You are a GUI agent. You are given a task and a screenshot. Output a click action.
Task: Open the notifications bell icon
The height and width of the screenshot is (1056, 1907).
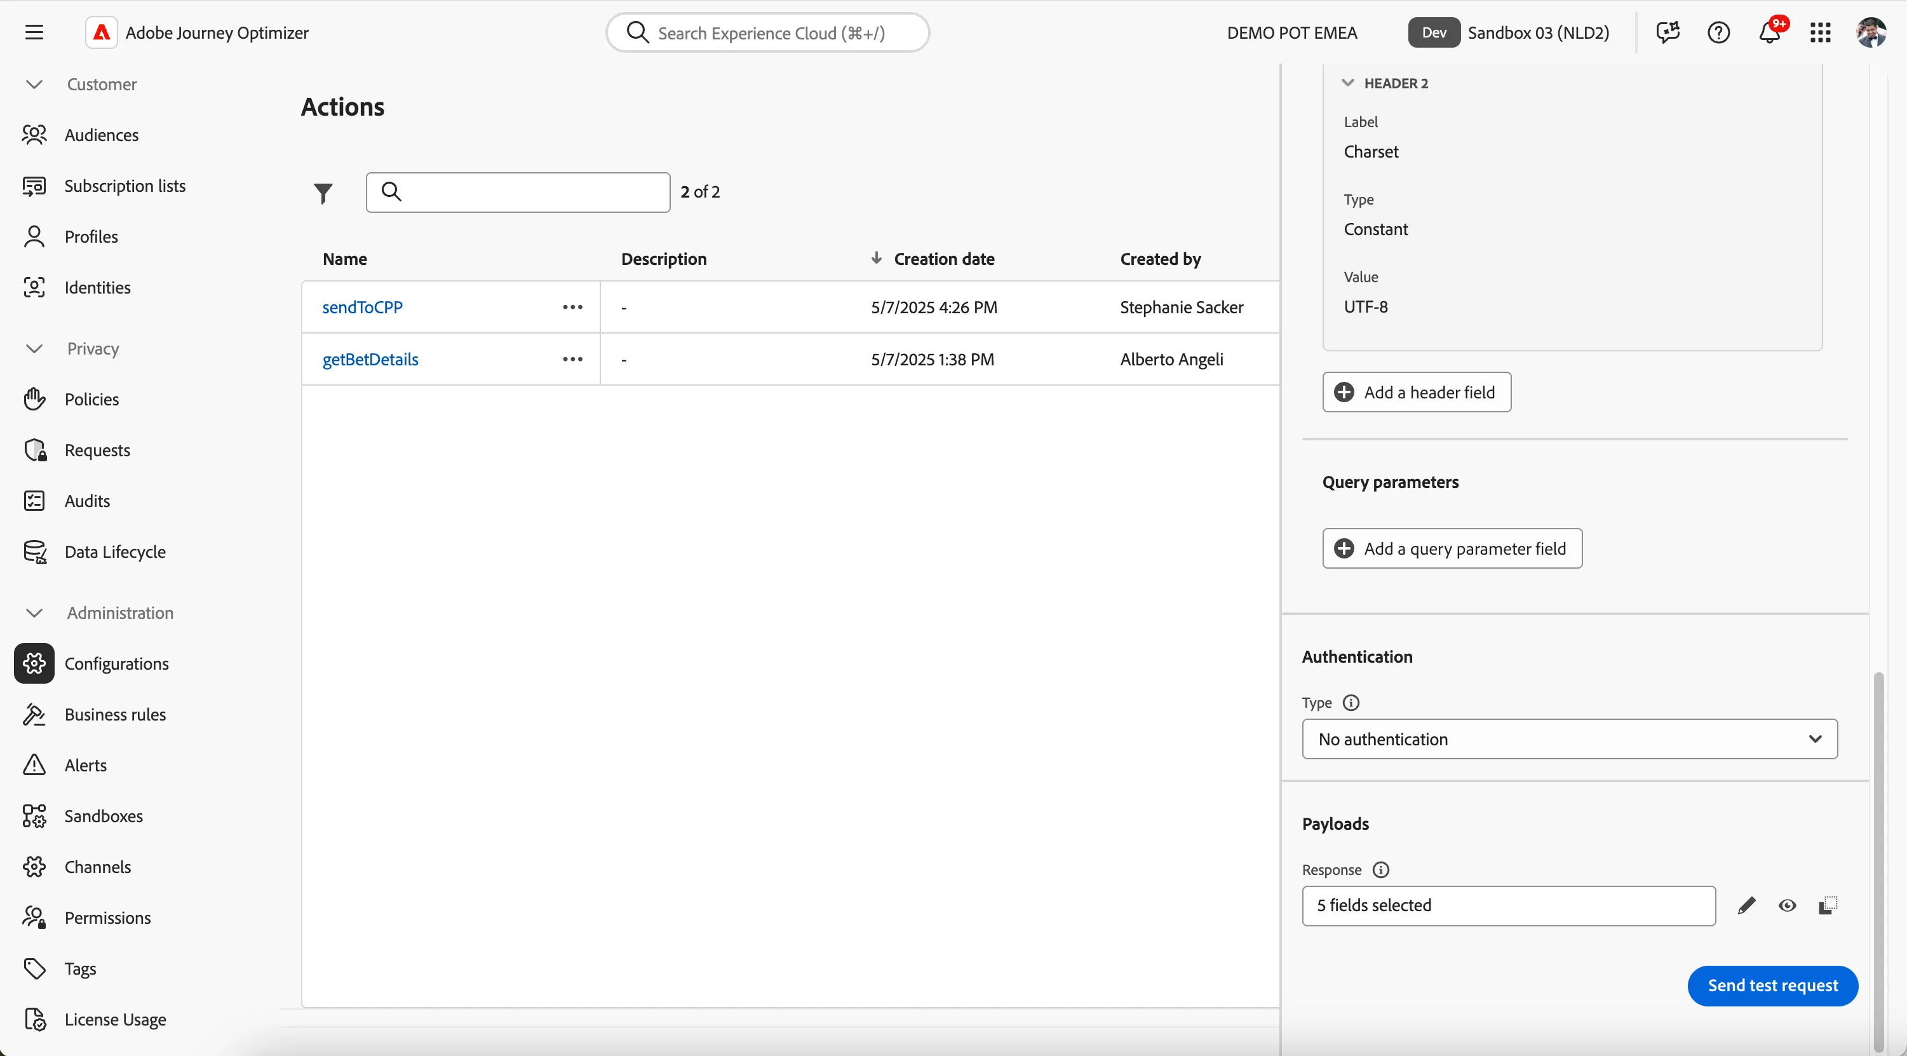[x=1770, y=32]
